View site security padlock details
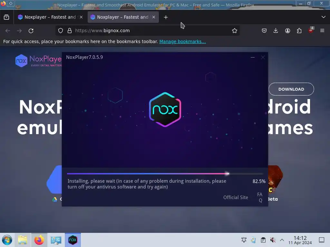 pos(70,31)
